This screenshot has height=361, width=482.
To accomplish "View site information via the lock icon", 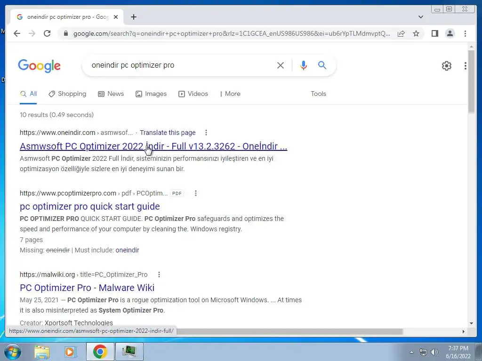I will tap(65, 33).
